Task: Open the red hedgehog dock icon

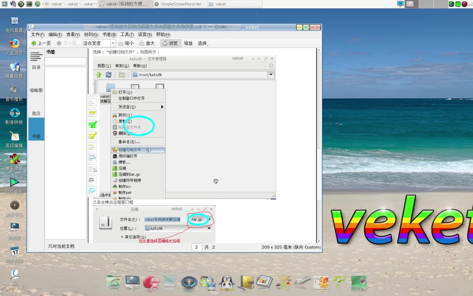Action: [x=151, y=283]
